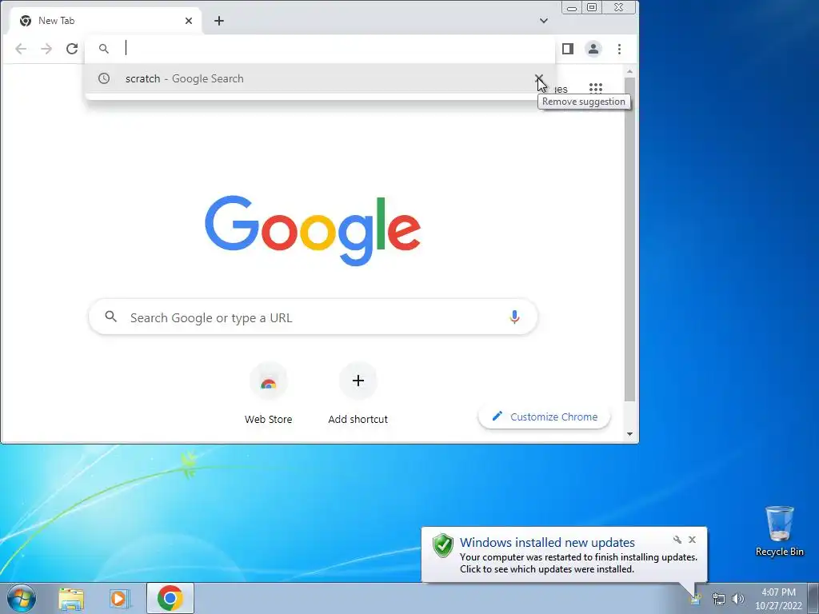
Task: Open the Recycle Bin on the desktop
Action: click(x=779, y=531)
